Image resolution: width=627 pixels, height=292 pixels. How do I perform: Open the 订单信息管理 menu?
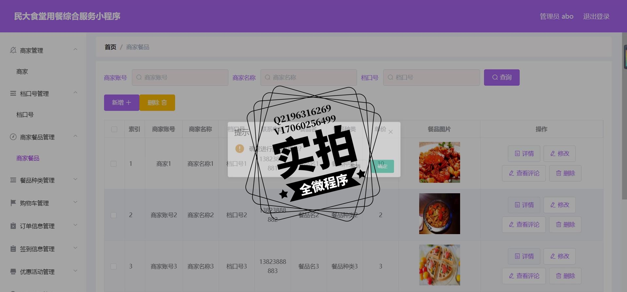click(x=43, y=226)
